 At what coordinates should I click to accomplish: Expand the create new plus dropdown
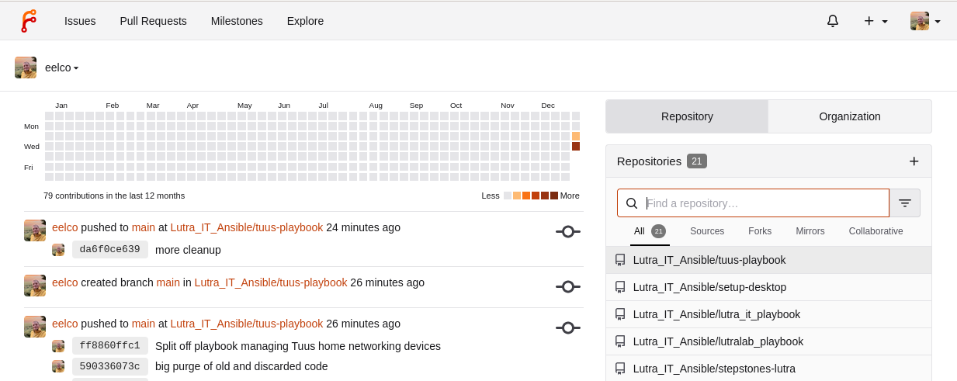coord(876,21)
